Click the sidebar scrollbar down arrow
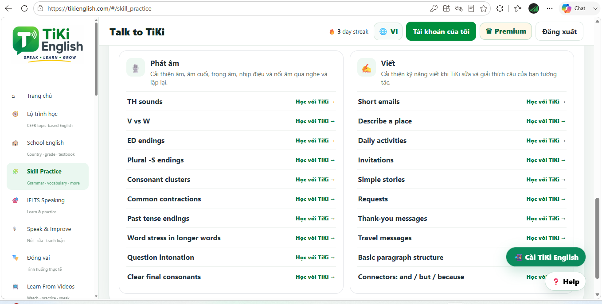 (96, 296)
